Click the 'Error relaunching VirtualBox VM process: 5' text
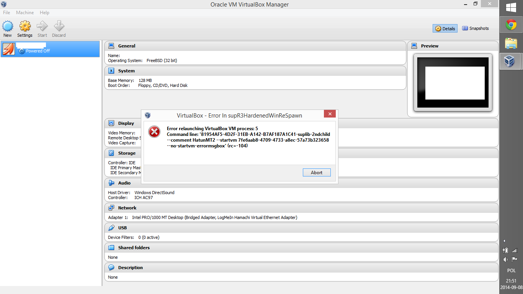The image size is (523, 294). tap(212, 128)
